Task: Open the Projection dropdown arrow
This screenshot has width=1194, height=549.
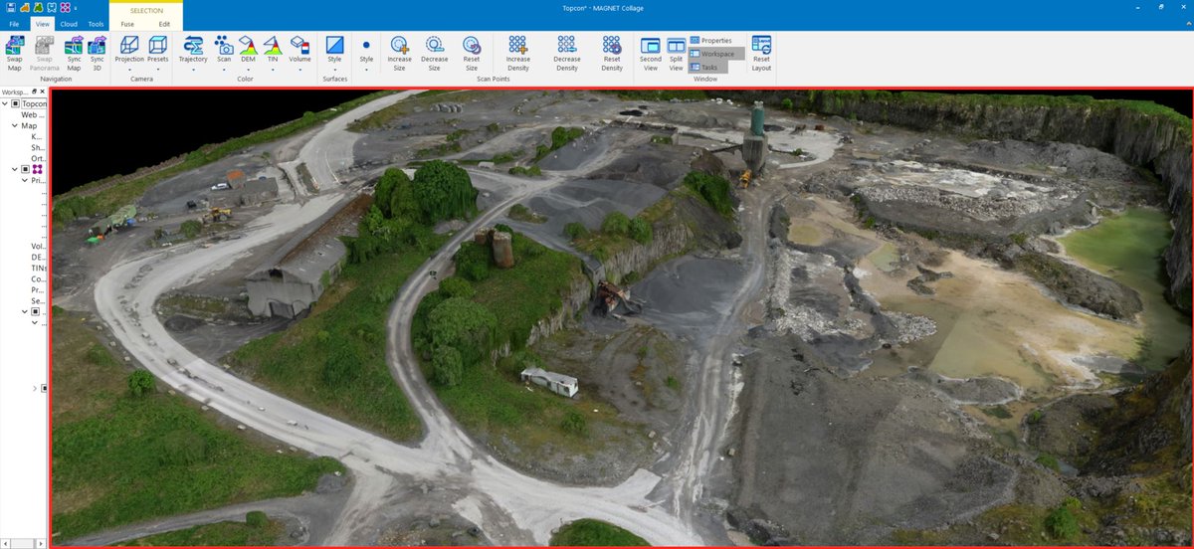Action: (129, 72)
